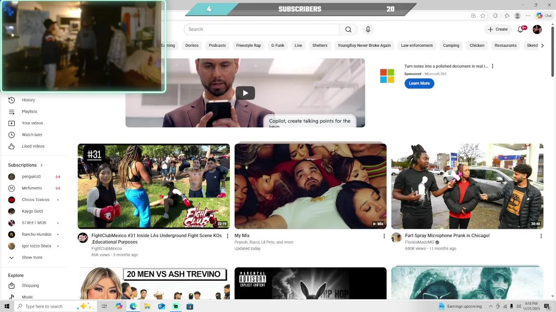Image resolution: width=556 pixels, height=312 pixels.
Task: Show more category chips arrow
Action: (542, 45)
